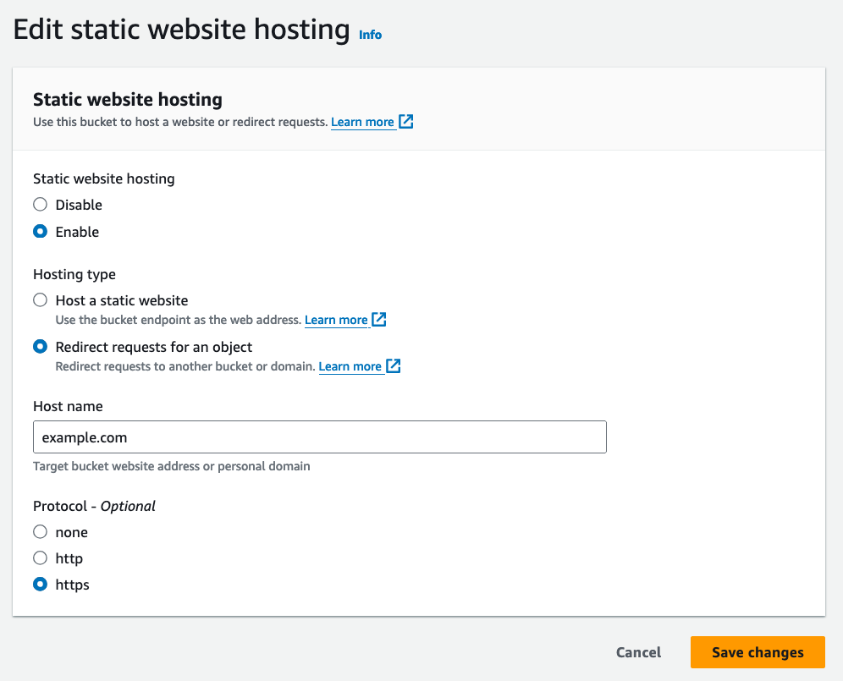The height and width of the screenshot is (681, 843).
Task: Click the Hosting type label
Action: click(74, 274)
